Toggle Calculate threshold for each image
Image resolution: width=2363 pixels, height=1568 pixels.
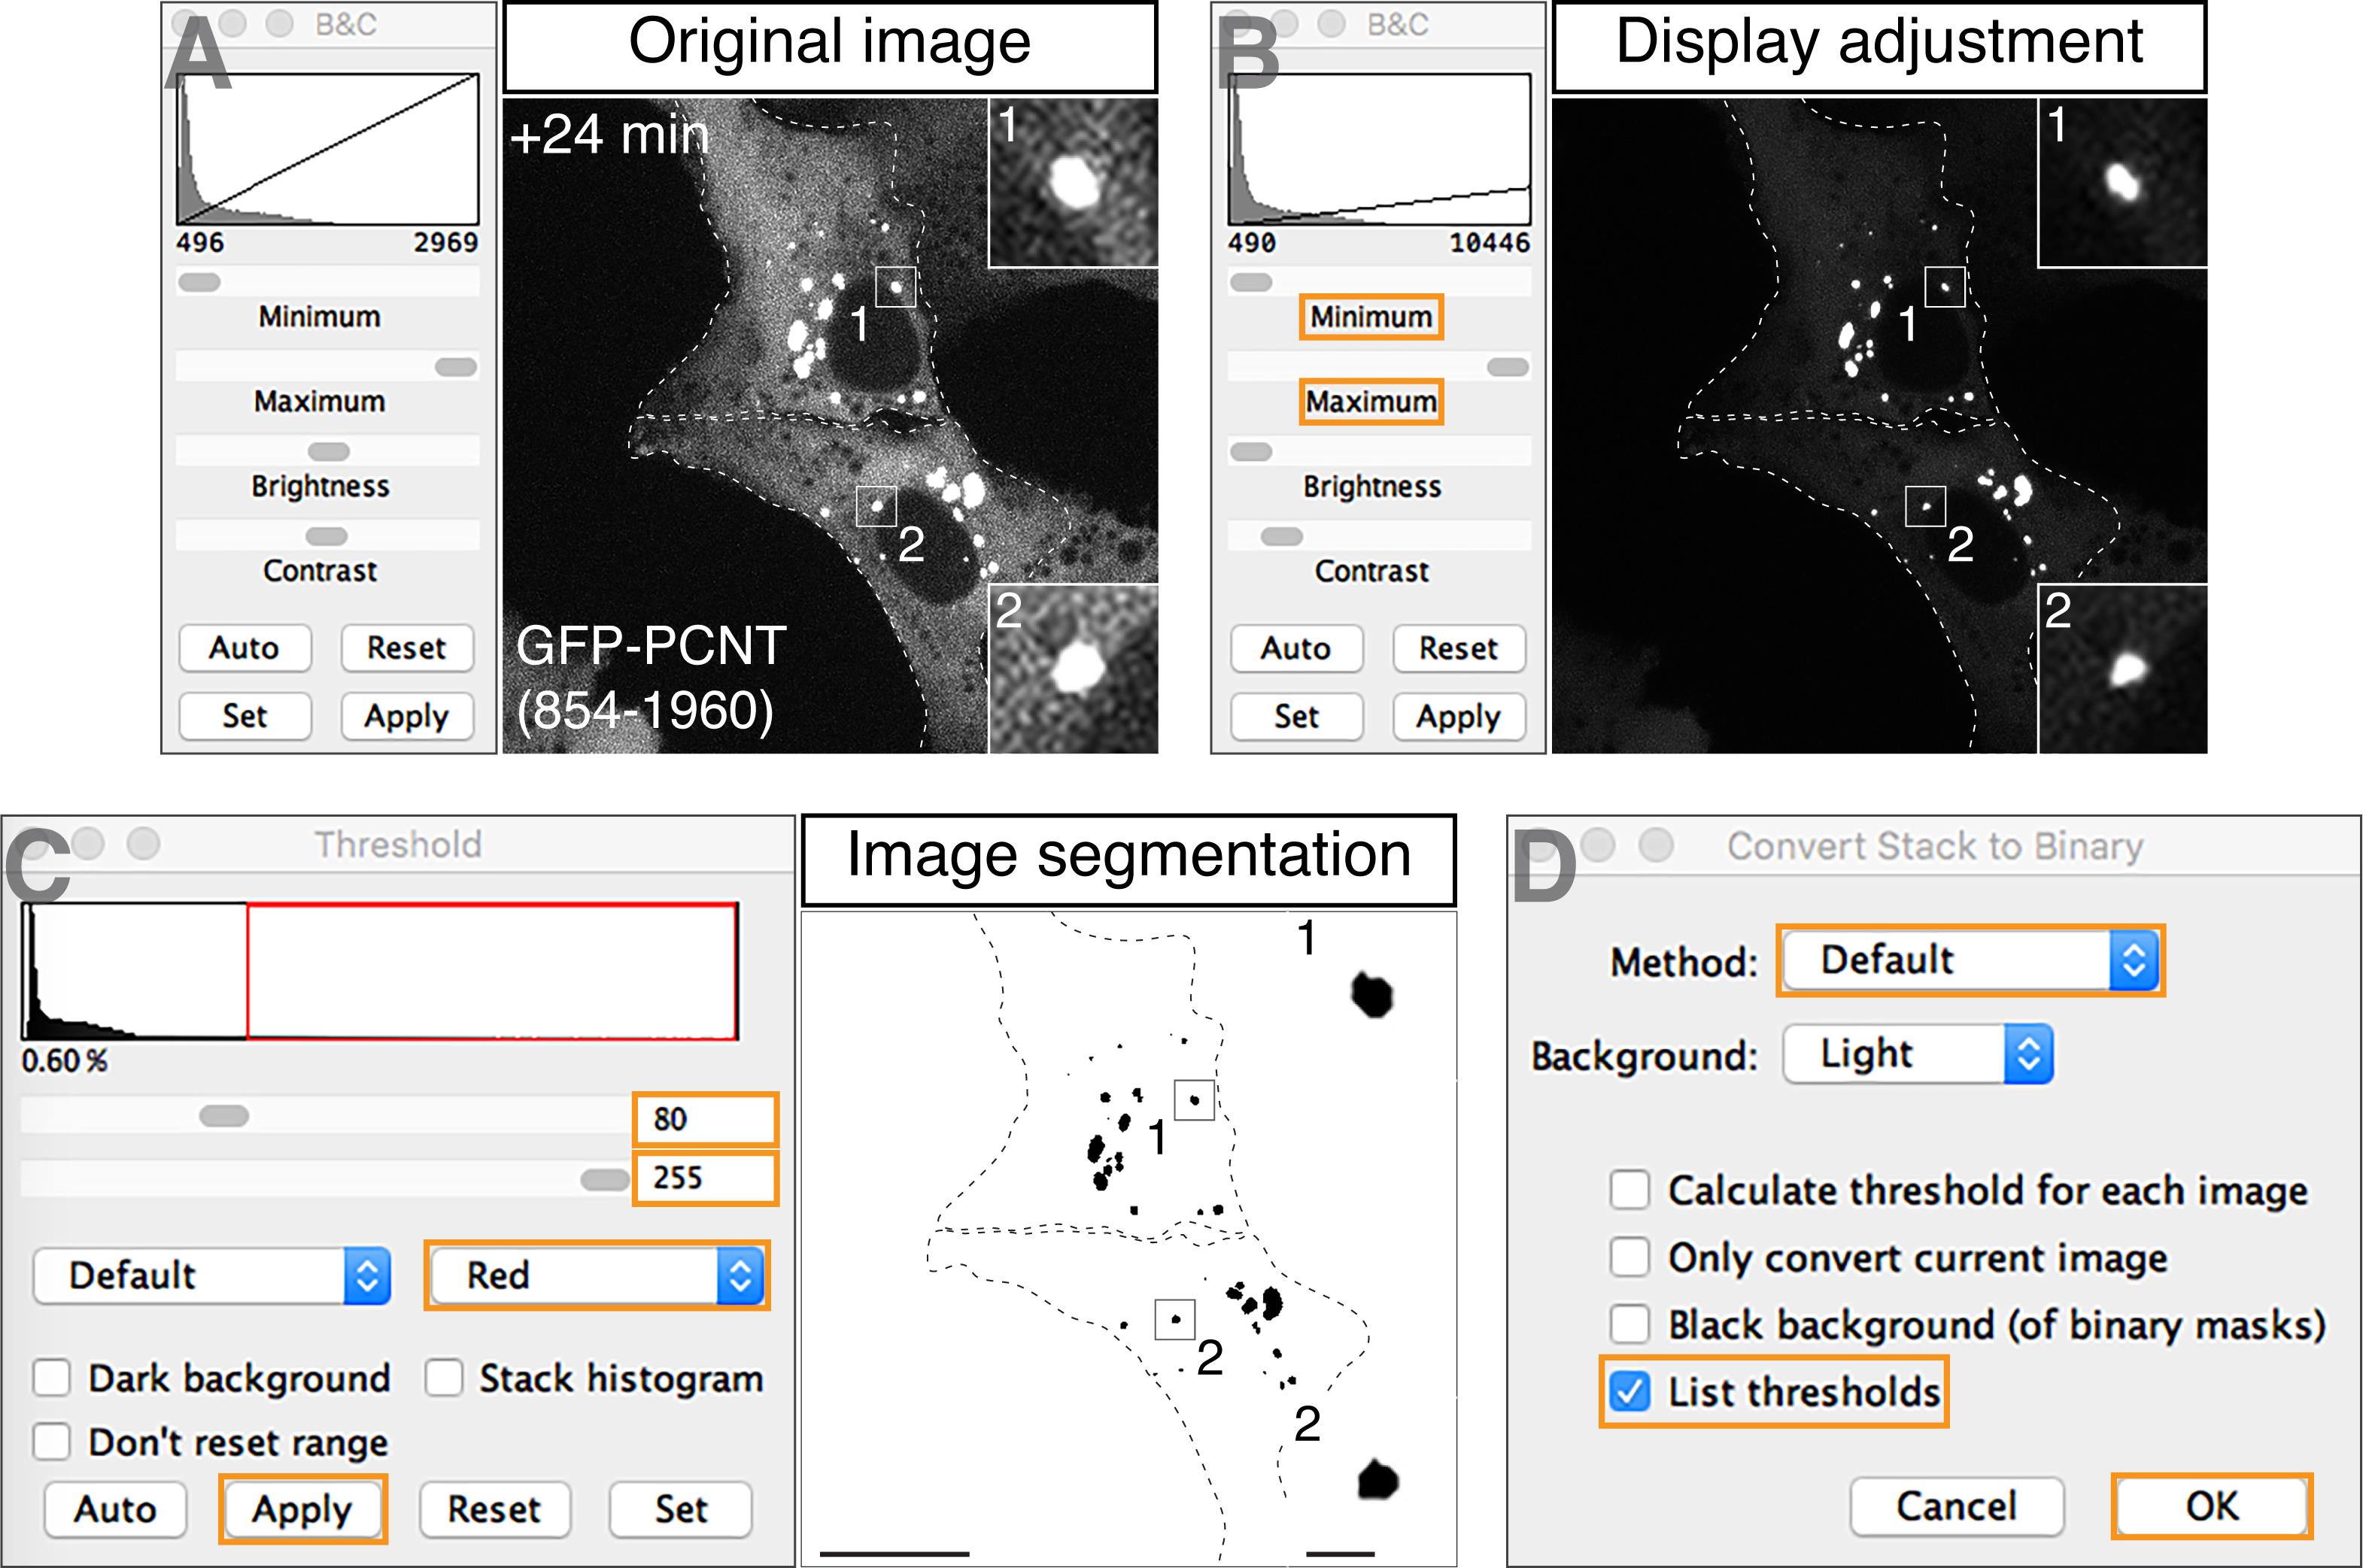[x=1629, y=1190]
